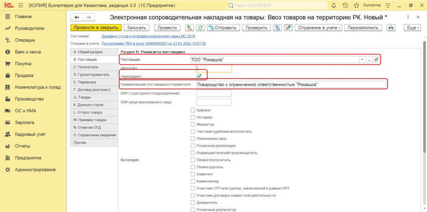Switch to A. Общий раздел tab
Image resolution: width=427 pixels, height=212 pixels.
coord(94,52)
